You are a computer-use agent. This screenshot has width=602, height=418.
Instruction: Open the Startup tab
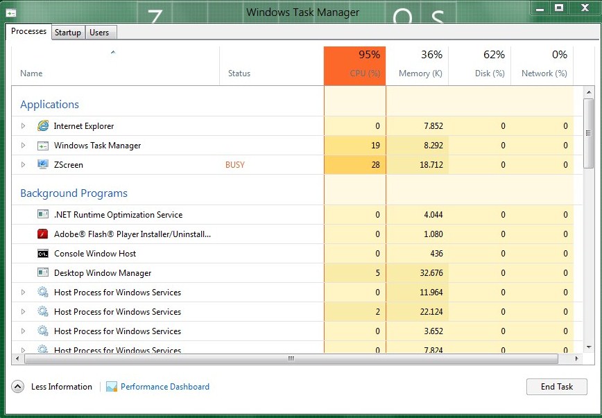67,33
